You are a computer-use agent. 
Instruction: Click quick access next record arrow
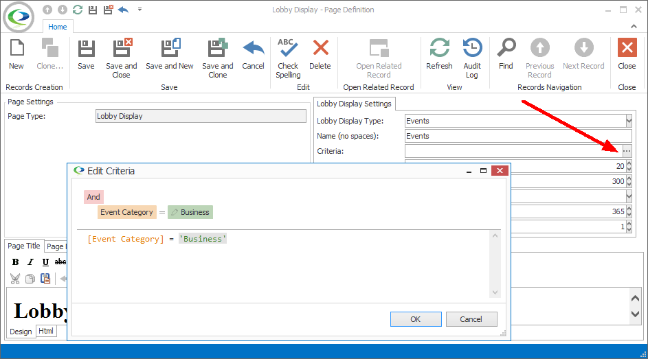63,10
